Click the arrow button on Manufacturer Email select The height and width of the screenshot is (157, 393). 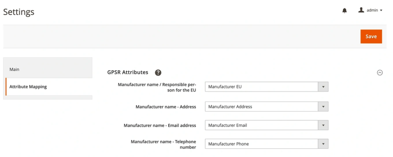coord(323,125)
